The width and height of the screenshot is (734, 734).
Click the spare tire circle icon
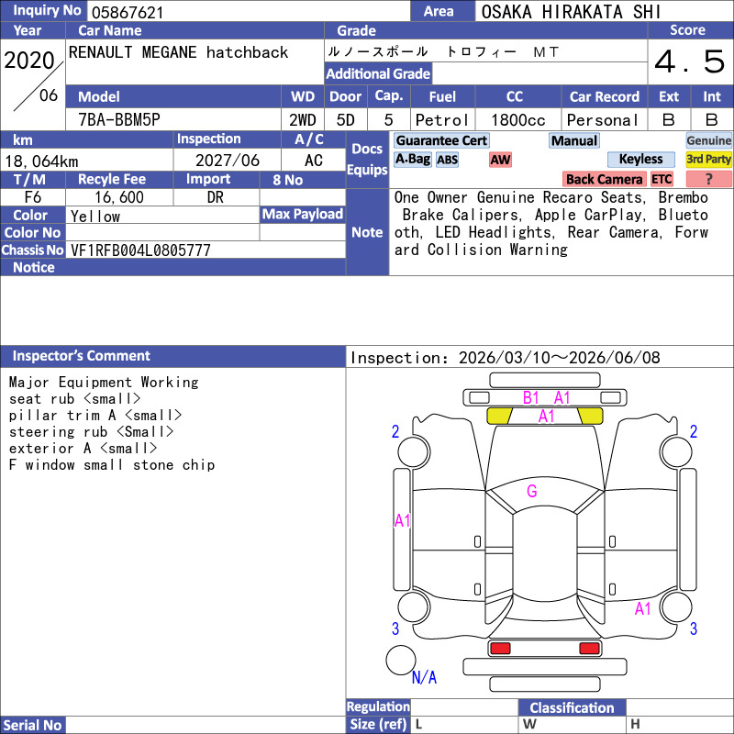click(x=400, y=660)
